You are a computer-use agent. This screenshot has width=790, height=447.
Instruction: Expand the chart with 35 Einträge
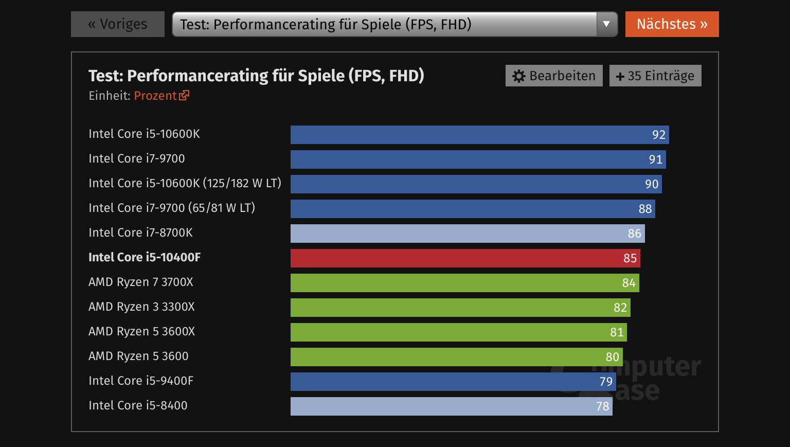[x=655, y=76]
